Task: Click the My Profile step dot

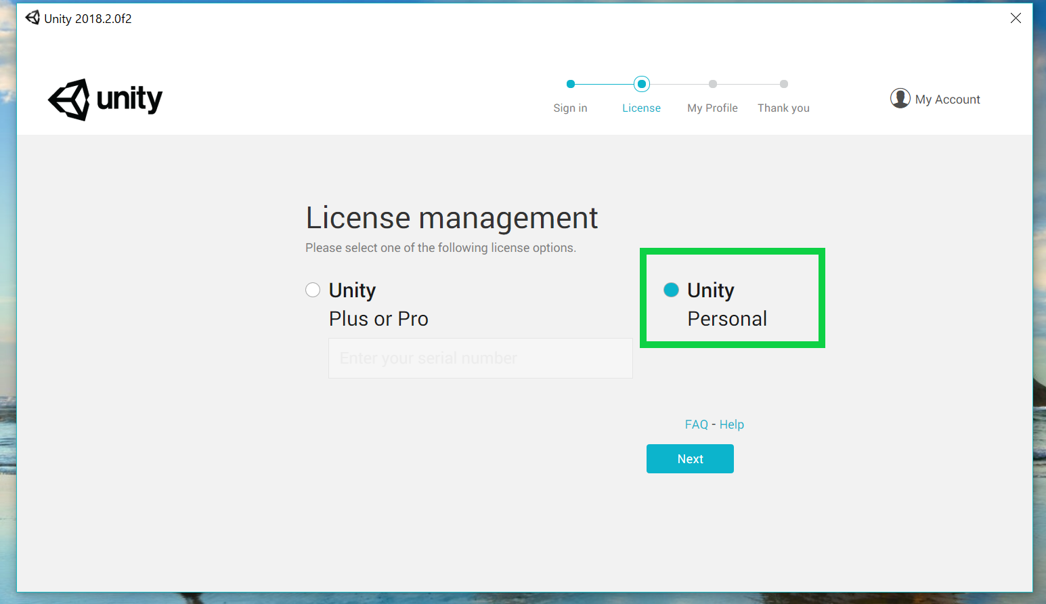Action: [712, 84]
